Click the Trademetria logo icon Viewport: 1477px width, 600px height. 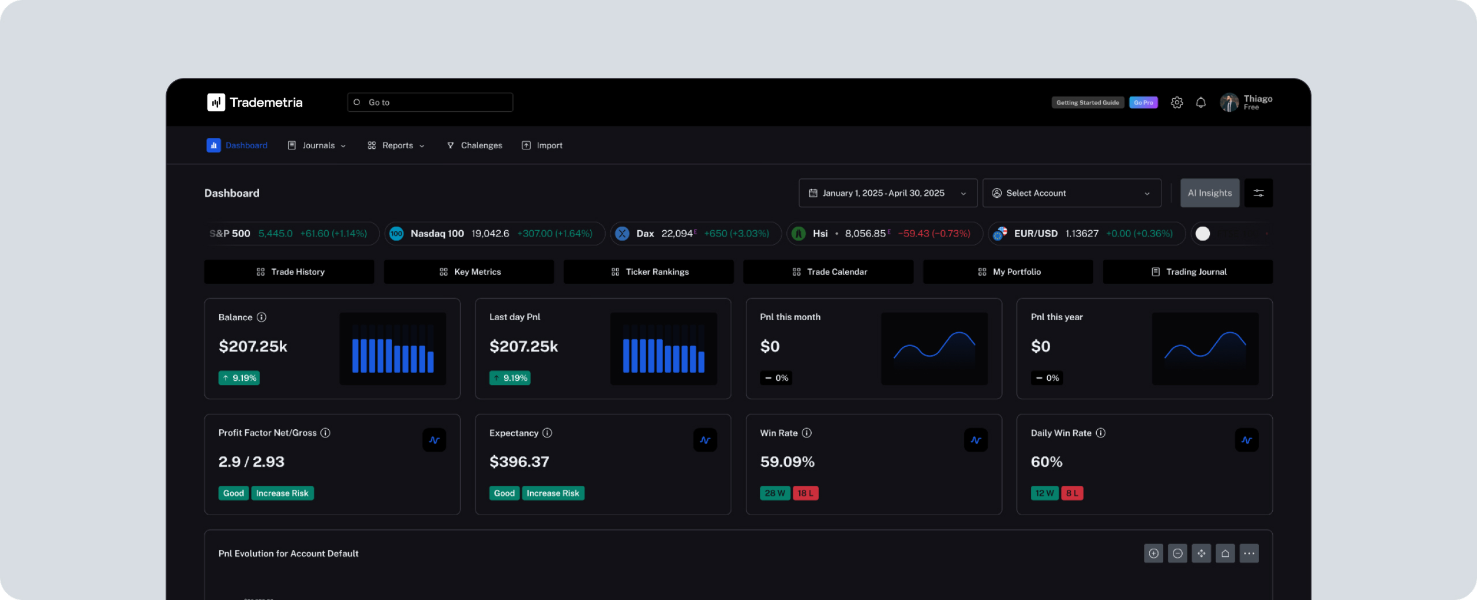[216, 102]
